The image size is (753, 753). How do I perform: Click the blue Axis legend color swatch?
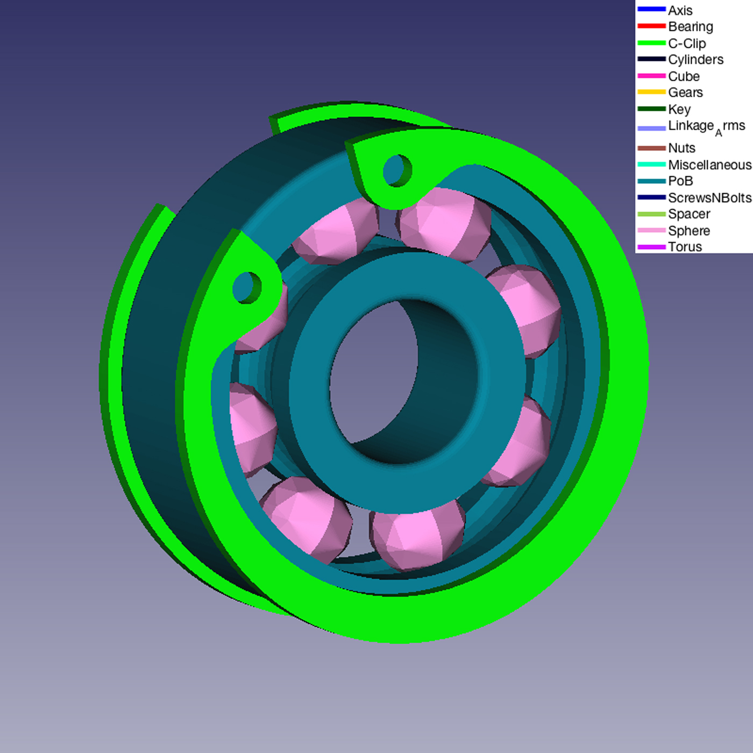[651, 9]
